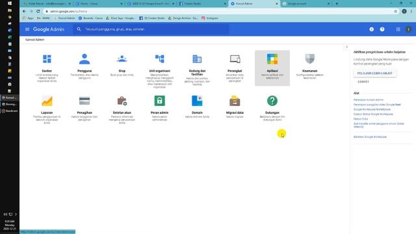Reload the page in Chrome
This screenshot has height=234, width=416.
click(x=38, y=12)
